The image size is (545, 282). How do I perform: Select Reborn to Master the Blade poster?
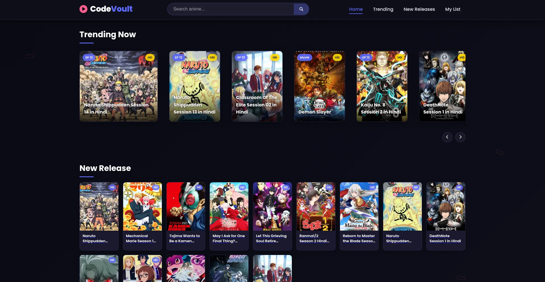tap(359, 206)
